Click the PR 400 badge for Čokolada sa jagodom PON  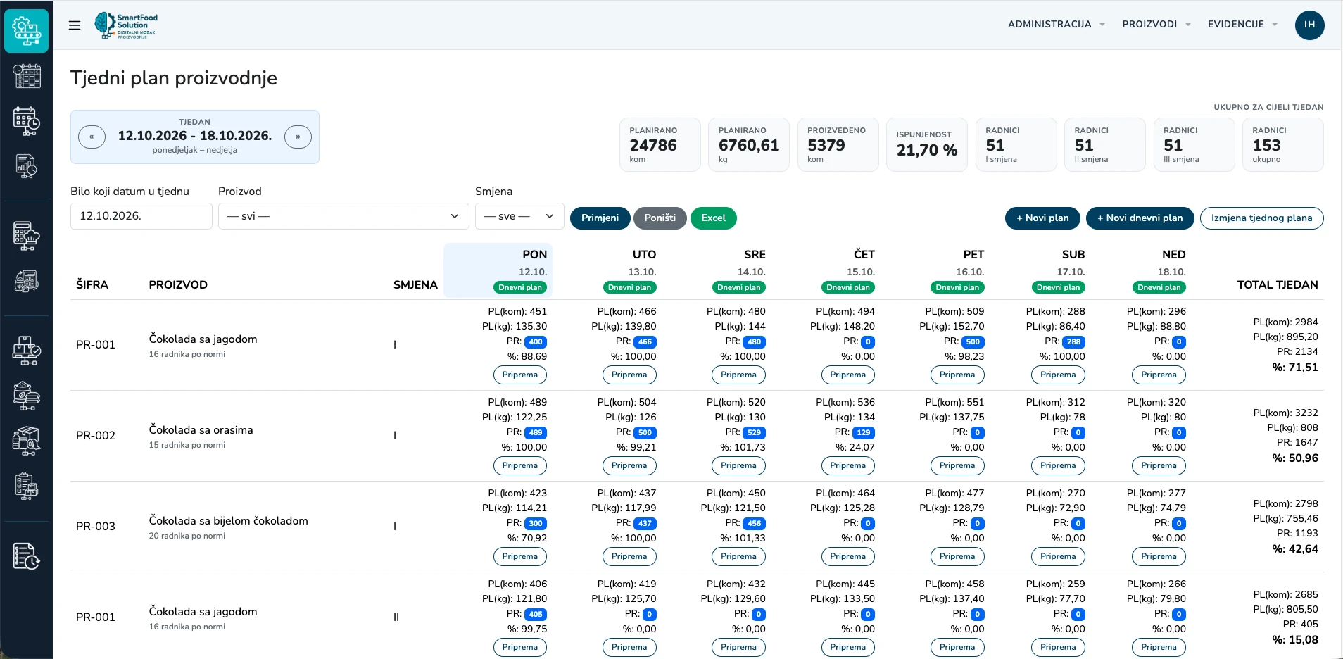pos(536,342)
